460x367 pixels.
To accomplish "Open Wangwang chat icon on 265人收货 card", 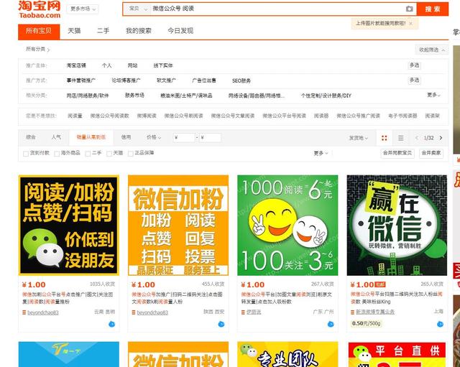I will tap(440, 324).
